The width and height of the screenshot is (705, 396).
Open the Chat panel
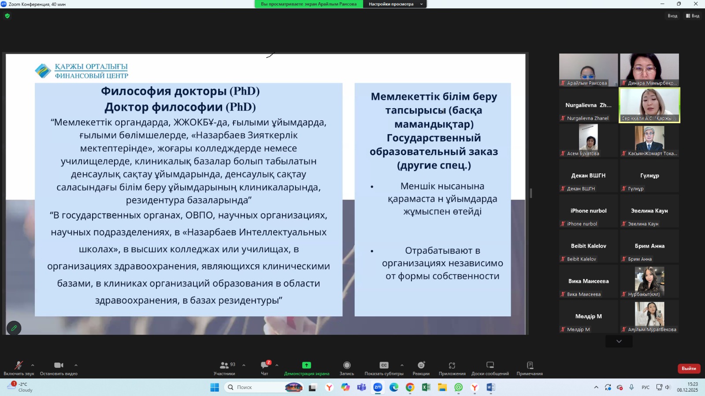(x=264, y=366)
